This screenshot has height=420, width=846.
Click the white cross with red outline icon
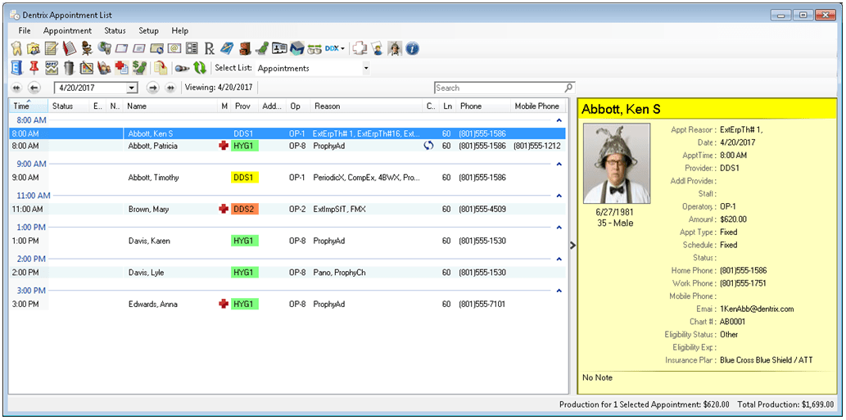[x=360, y=48]
